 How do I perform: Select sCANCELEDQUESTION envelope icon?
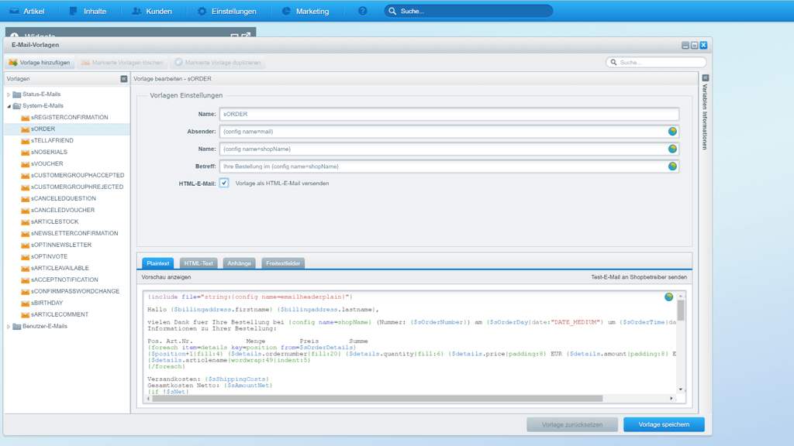(x=25, y=199)
